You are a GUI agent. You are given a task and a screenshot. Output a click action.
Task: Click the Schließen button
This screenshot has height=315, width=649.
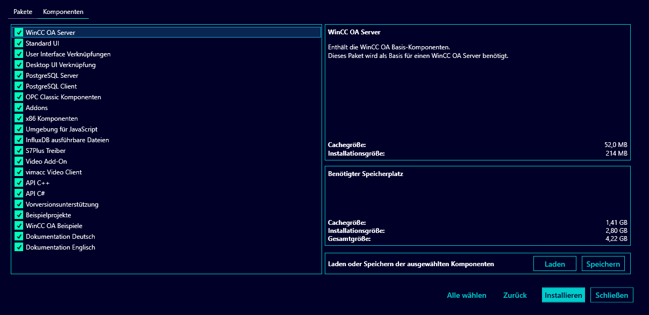612,295
